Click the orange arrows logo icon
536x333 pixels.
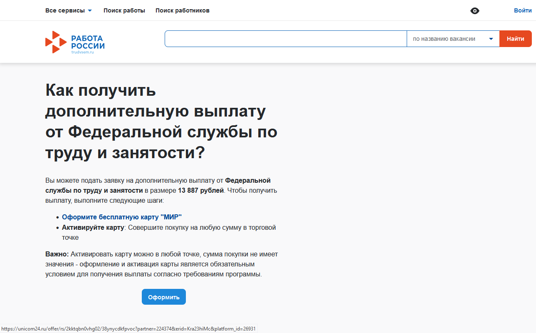56,42
